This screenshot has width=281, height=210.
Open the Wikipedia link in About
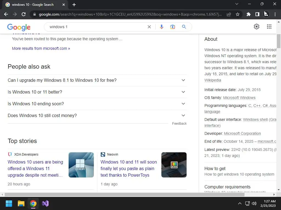click(x=213, y=80)
